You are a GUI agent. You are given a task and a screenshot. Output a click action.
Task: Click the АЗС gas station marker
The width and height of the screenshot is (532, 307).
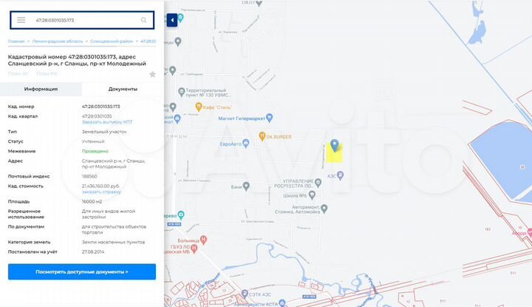tap(341, 175)
